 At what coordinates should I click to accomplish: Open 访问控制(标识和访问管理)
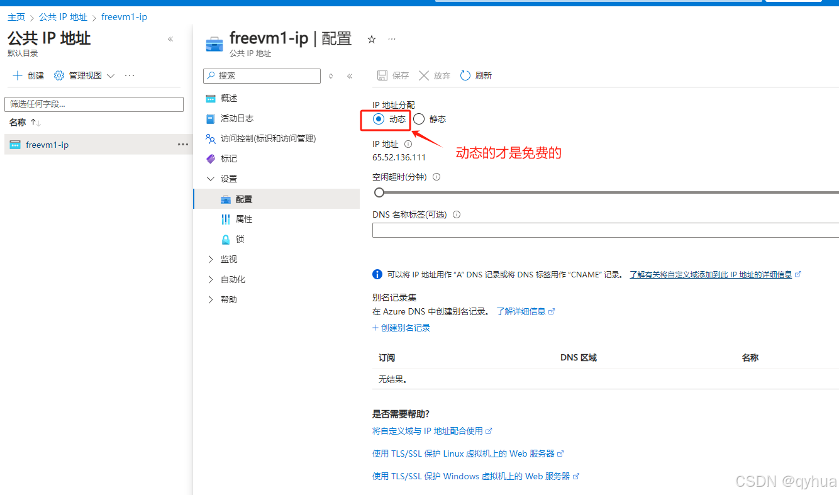(211, 138)
